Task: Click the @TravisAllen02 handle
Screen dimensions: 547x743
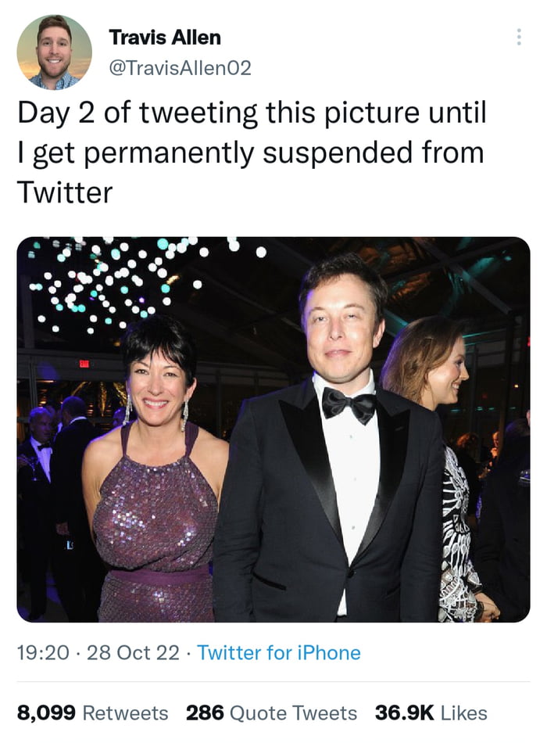Action: click(180, 68)
